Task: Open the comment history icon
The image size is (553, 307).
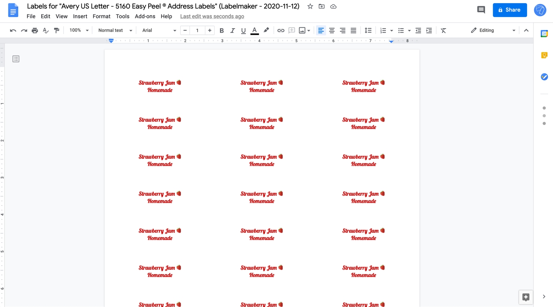Action: [481, 10]
